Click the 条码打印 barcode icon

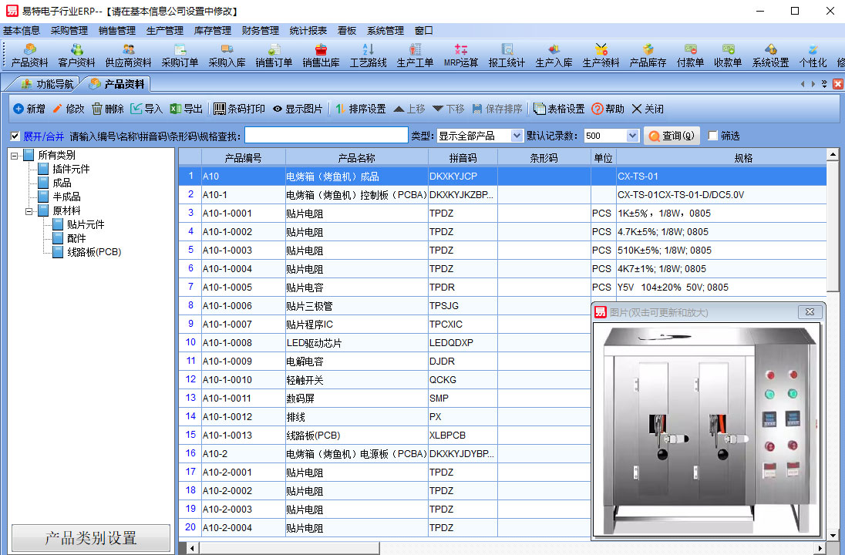coord(220,109)
